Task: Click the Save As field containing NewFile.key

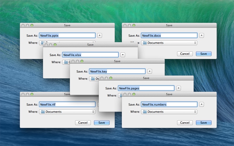Action: click(117, 71)
